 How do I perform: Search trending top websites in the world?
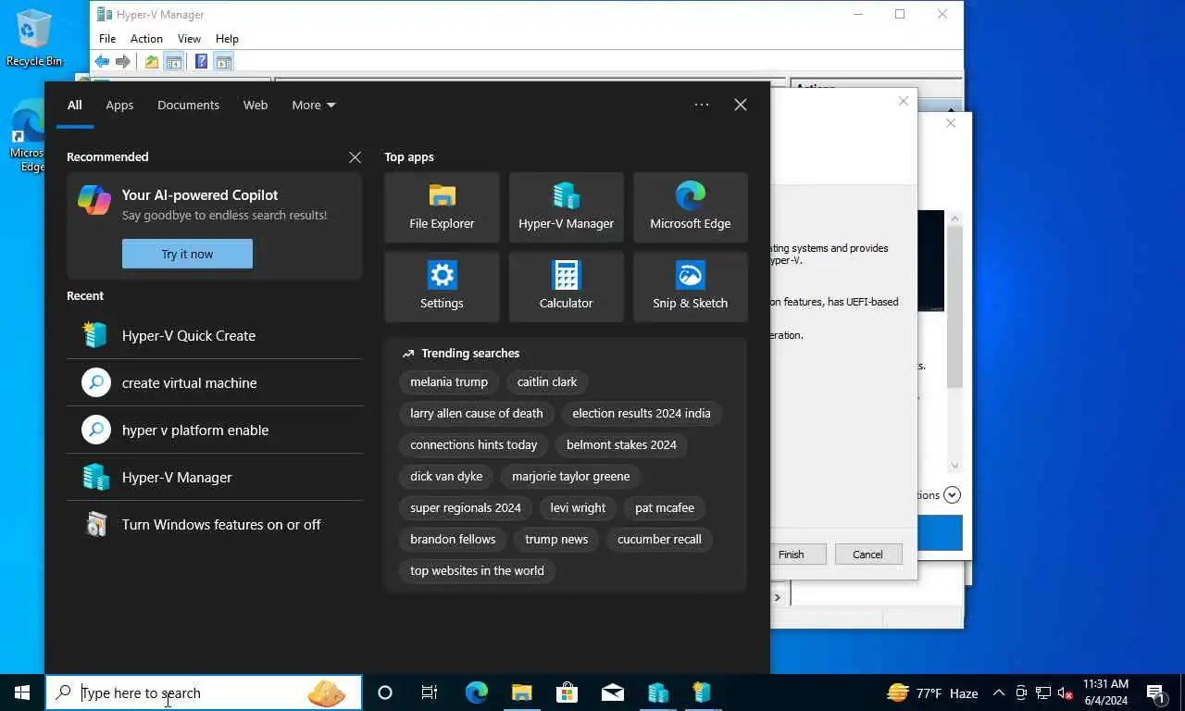click(477, 571)
